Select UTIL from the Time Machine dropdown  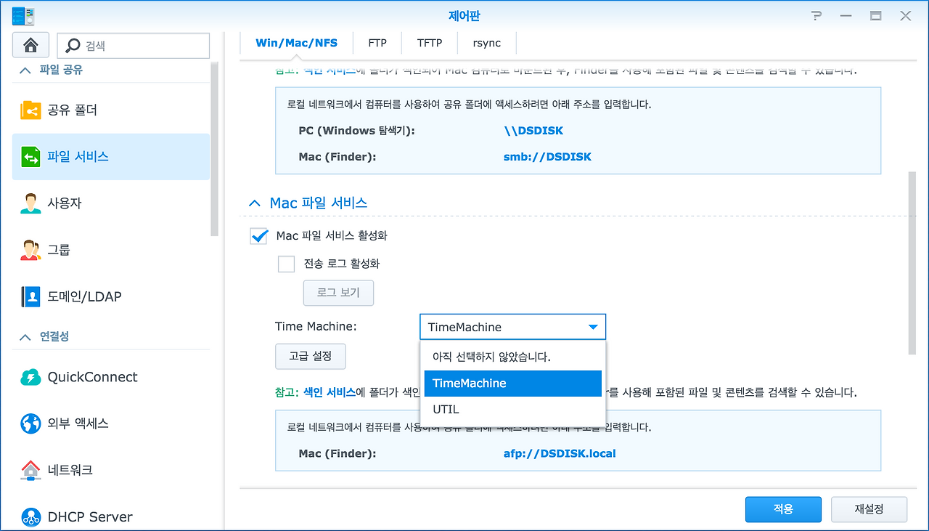(x=445, y=409)
